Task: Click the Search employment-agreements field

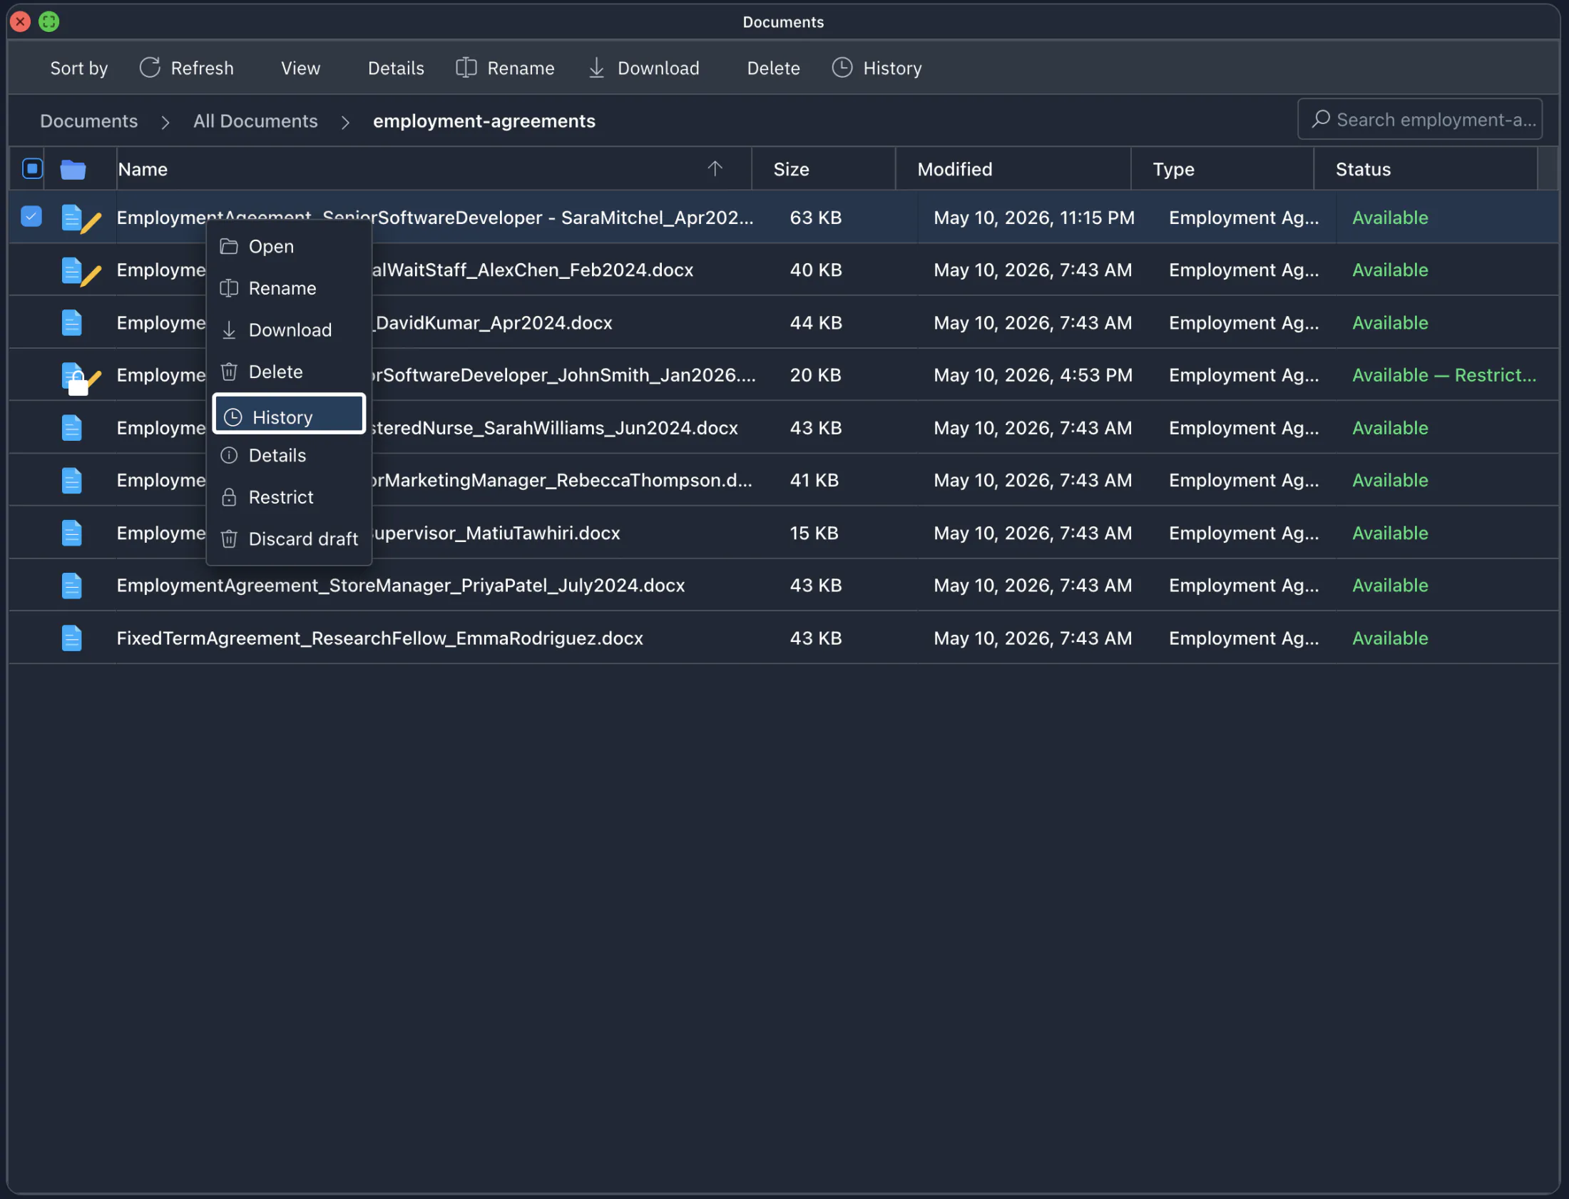Action: [1420, 119]
